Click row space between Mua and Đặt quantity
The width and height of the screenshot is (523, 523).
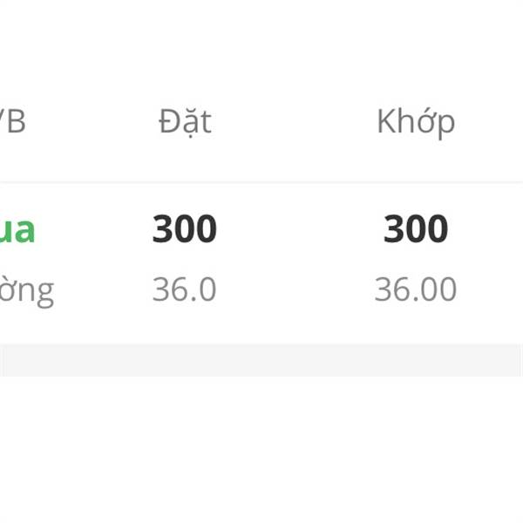93,229
